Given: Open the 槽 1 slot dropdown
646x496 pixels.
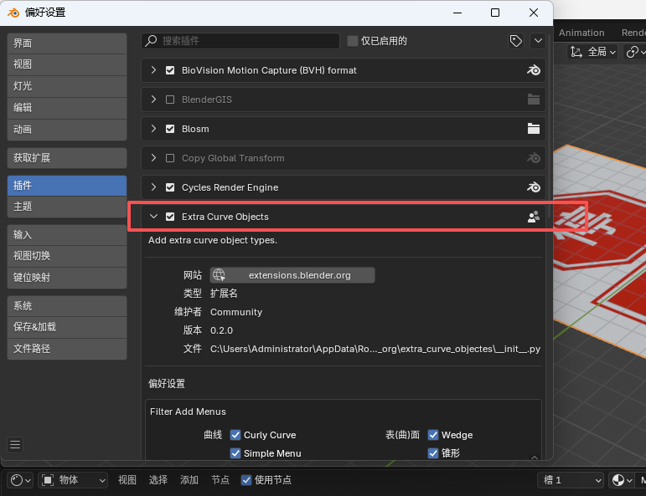Looking at the screenshot, I should point(570,480).
